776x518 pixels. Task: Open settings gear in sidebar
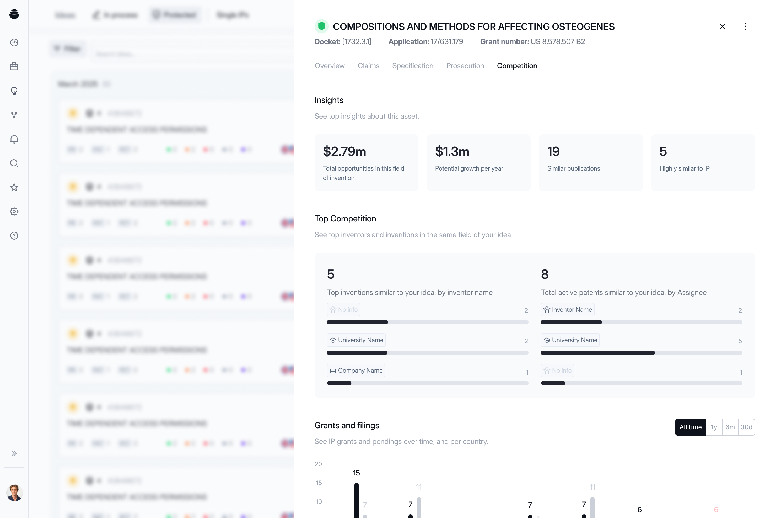pos(14,212)
